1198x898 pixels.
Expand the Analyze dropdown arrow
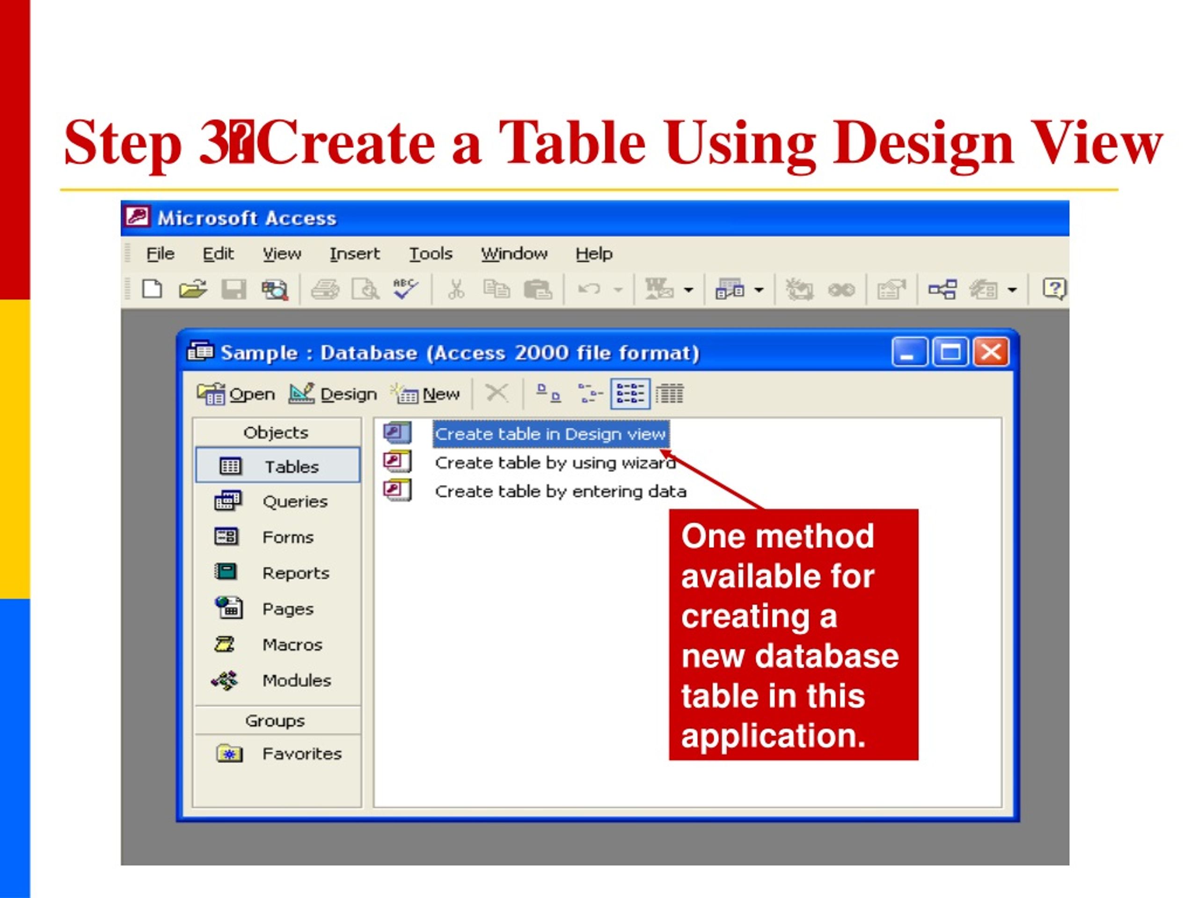(760, 290)
